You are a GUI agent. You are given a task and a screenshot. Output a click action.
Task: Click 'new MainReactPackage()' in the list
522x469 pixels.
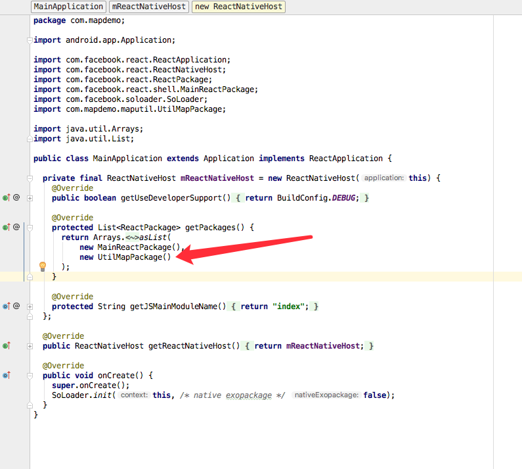coord(129,247)
